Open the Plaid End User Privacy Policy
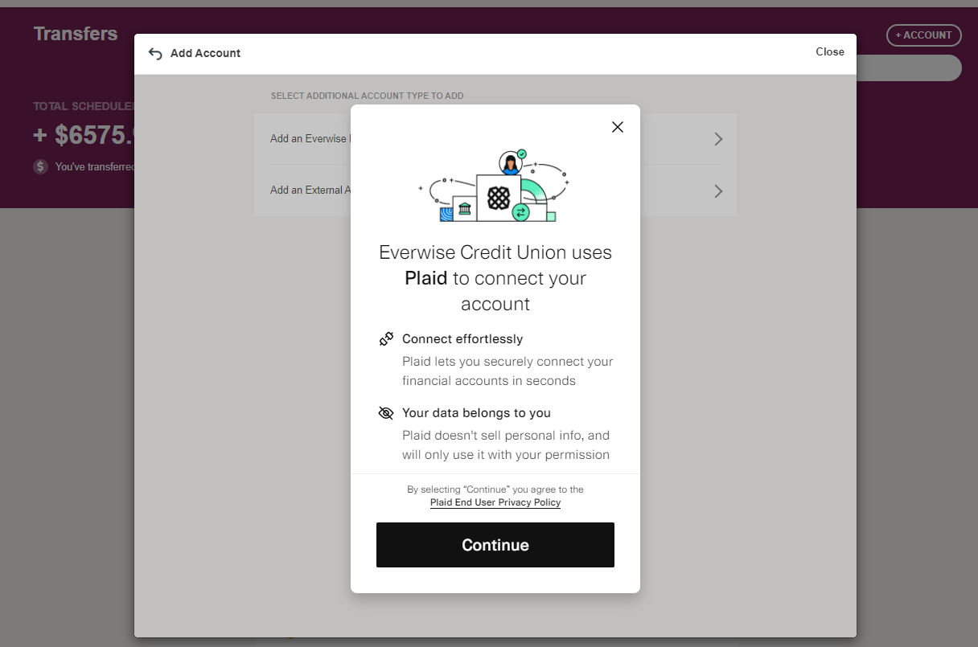Screen dimensions: 978x647 pos(495,502)
